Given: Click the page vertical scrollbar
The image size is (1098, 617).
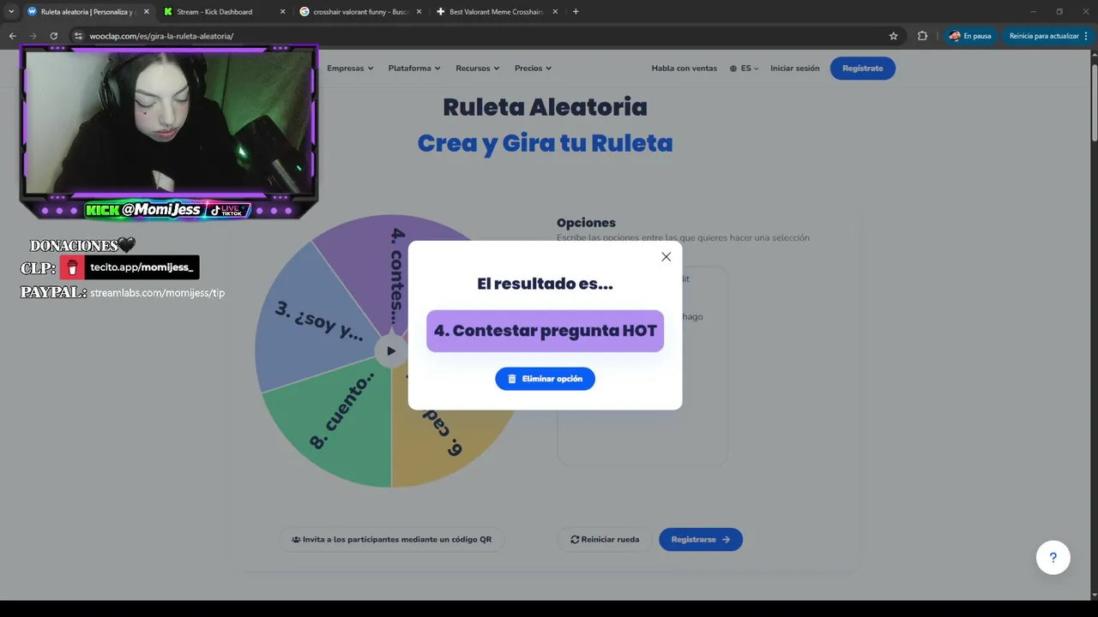Looking at the screenshot, I should 1093,103.
